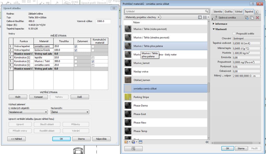
Task: Toggle the library panel view icon
Action: (x=200, y=17)
